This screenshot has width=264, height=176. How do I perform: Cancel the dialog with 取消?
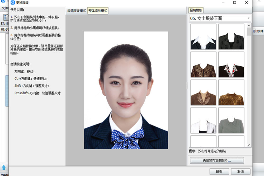pyautogui.click(x=241, y=172)
